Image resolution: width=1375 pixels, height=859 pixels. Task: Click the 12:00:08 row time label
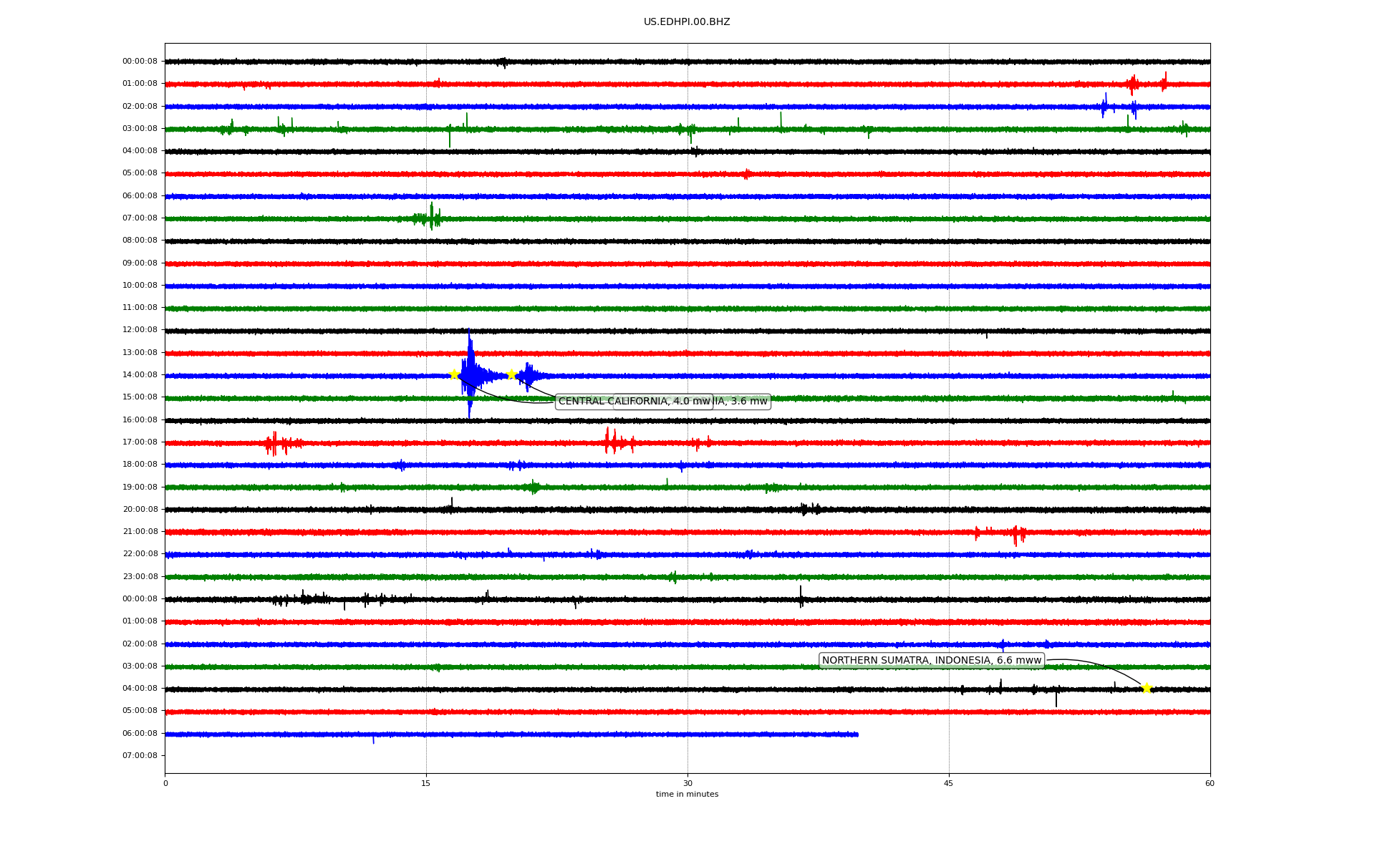pos(140,330)
